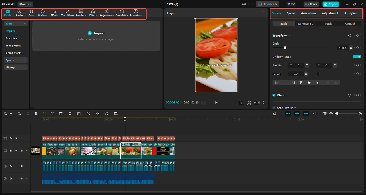Hide the text track using eye icon
This screenshot has width=366, height=195.
(16, 138)
